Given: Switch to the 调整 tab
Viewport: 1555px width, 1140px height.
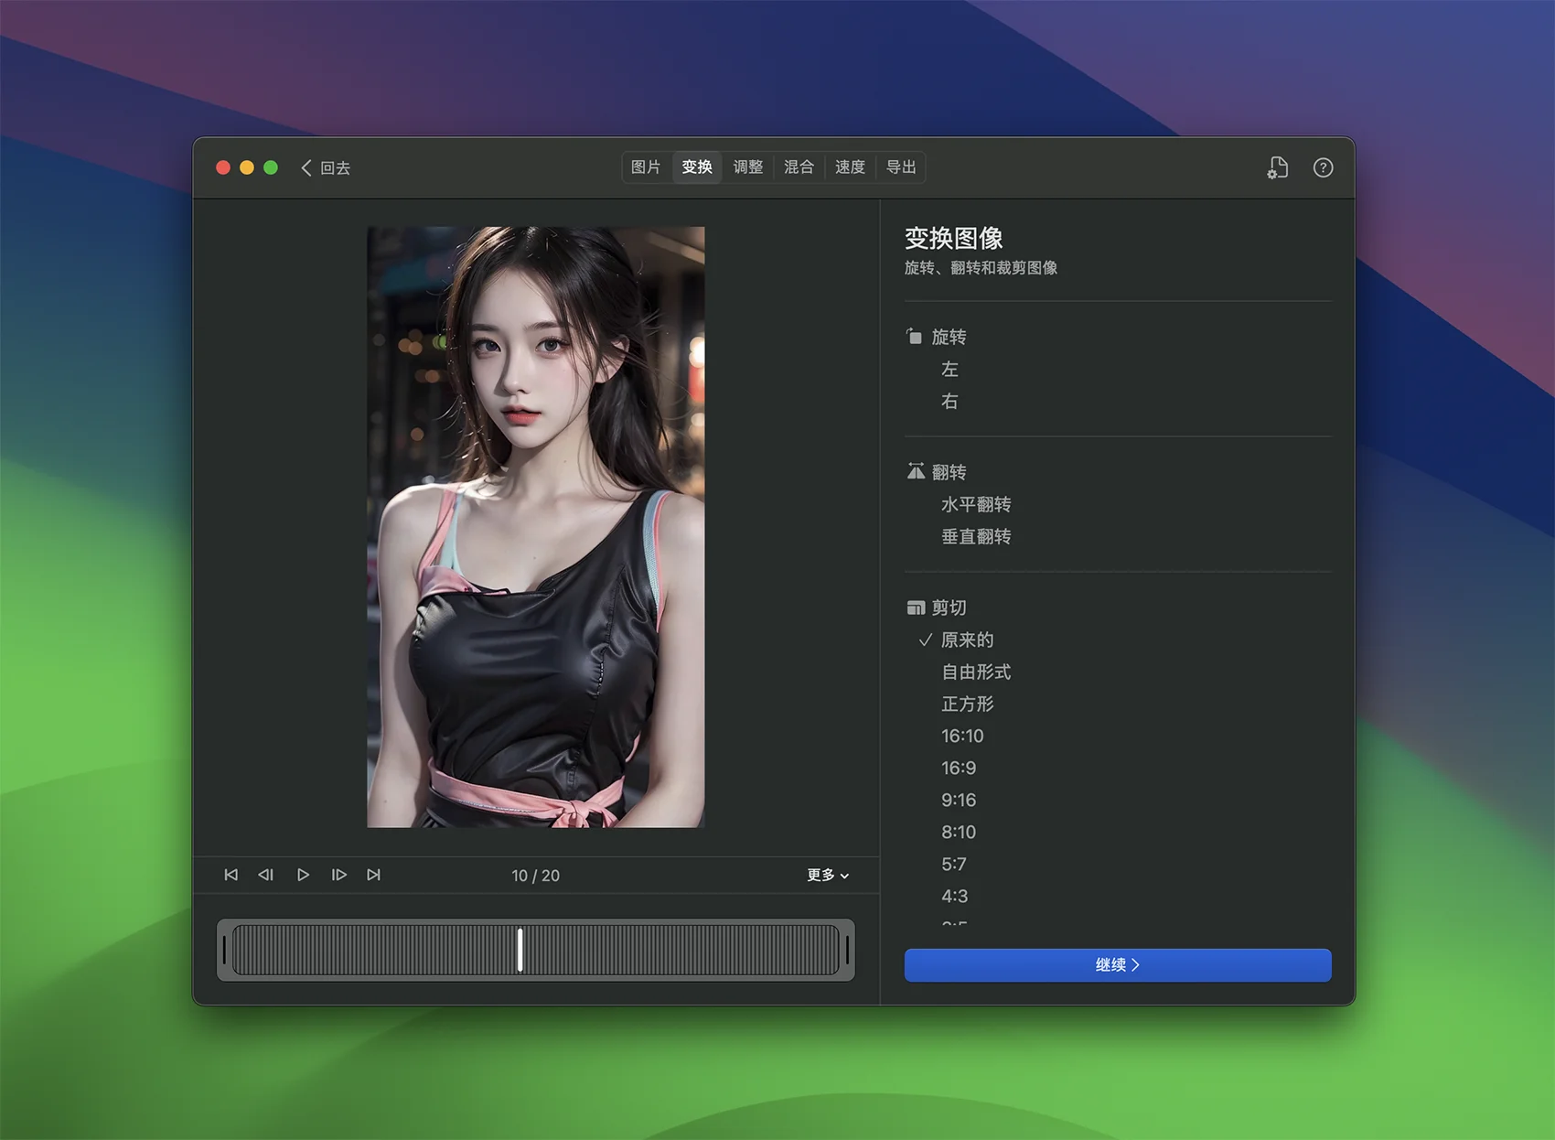Looking at the screenshot, I should 748,167.
